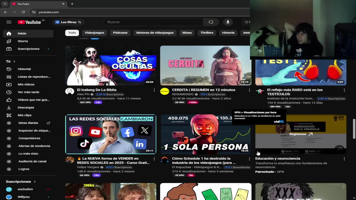Click the YouTube logo

29,22
